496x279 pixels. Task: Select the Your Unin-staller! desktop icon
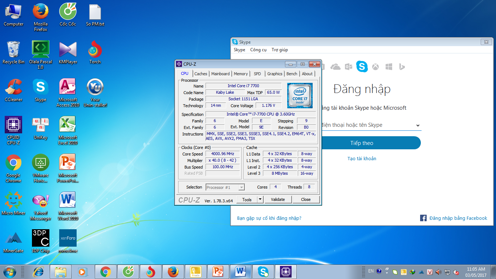(95, 93)
